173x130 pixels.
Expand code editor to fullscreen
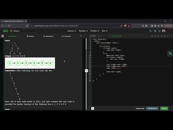168,36
